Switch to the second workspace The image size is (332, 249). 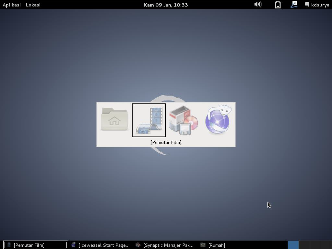pyautogui.click(x=304, y=245)
